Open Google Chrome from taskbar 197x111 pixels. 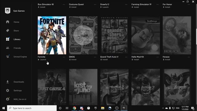(74, 108)
